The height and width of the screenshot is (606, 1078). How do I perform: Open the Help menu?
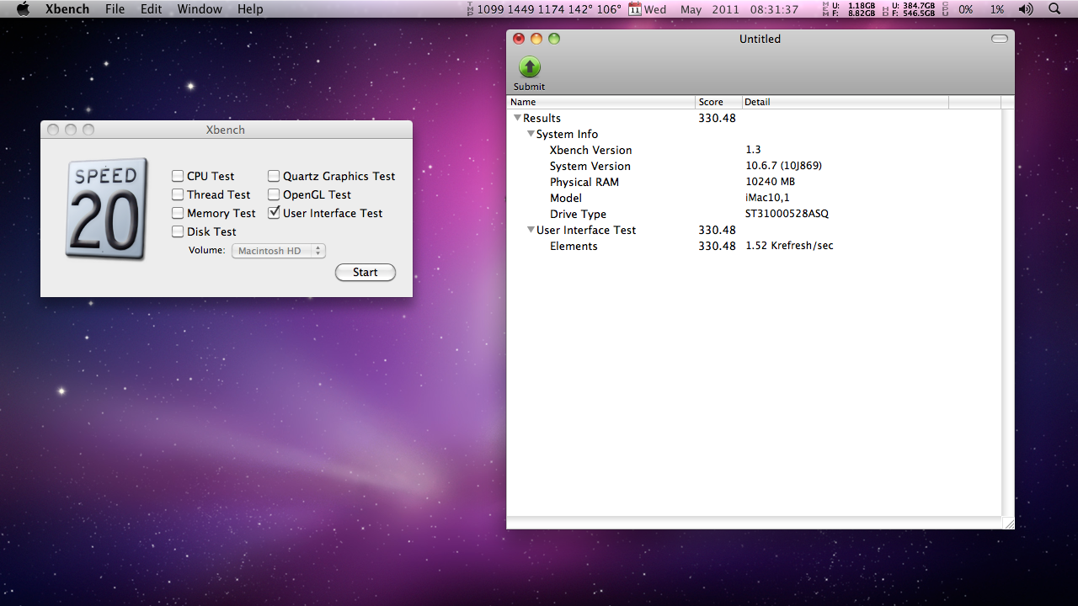click(x=250, y=9)
